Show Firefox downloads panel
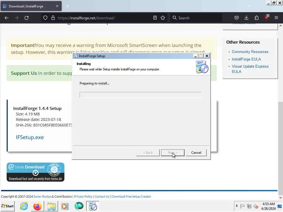The width and height of the screenshot is (283, 212). pos(246,18)
